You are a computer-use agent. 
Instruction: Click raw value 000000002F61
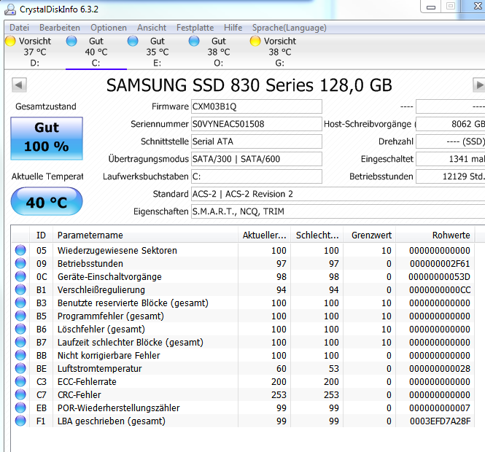click(440, 264)
